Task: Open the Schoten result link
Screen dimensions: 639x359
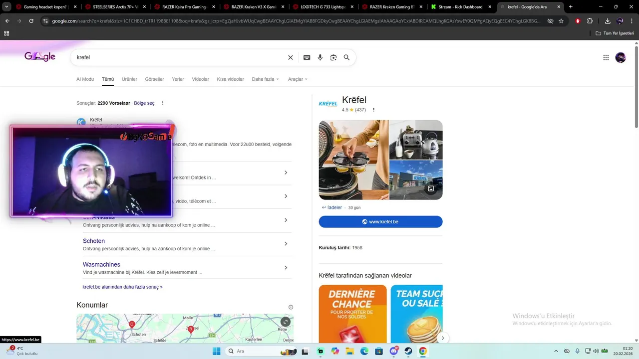Action: coord(94,241)
